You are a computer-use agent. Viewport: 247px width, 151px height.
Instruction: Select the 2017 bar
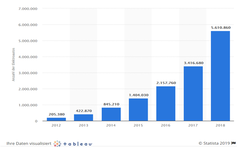click(x=193, y=94)
